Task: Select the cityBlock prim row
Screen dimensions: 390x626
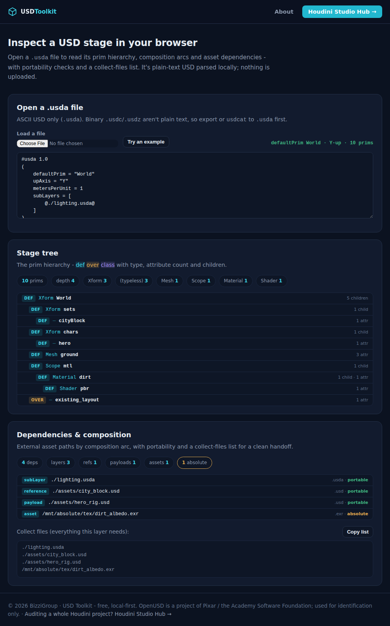Action: [x=195, y=321]
